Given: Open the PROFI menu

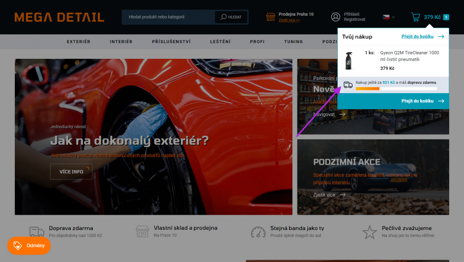Looking at the screenshot, I should tap(257, 42).
